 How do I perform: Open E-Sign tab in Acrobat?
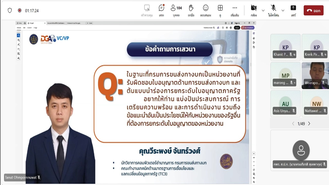pyautogui.click(x=35, y=27)
